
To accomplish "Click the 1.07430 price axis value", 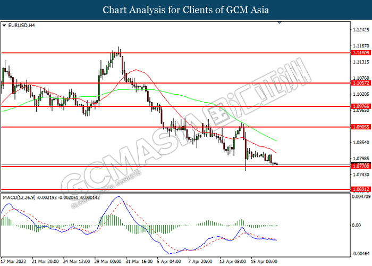I will click(361, 174).
